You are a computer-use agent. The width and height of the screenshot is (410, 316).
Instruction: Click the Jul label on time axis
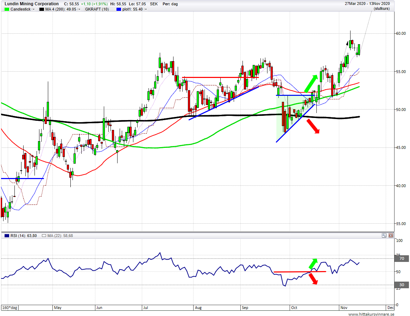146,308
